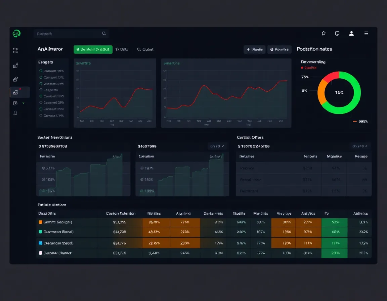The width and height of the screenshot is (387, 301).
Task: Click the orange dash legend beside 698%
Action: (355, 121)
